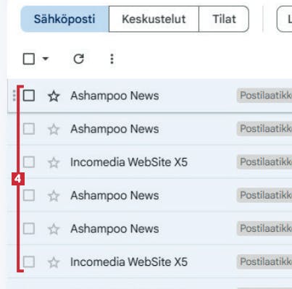292x289 pixels.
Task: Star the second Ashampoo News email
Action: point(54,129)
